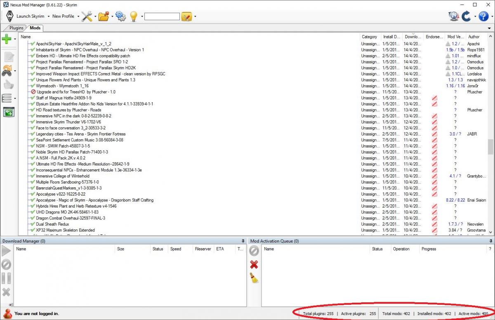Click the green plus Add Mod icon

(7, 39)
